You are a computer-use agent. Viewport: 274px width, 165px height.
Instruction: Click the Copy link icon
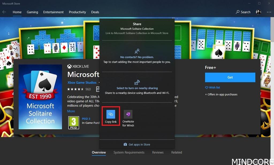coord(111,114)
